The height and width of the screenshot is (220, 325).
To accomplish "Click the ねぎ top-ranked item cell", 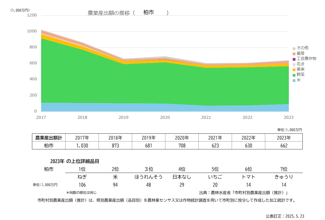I will pos(82,177).
